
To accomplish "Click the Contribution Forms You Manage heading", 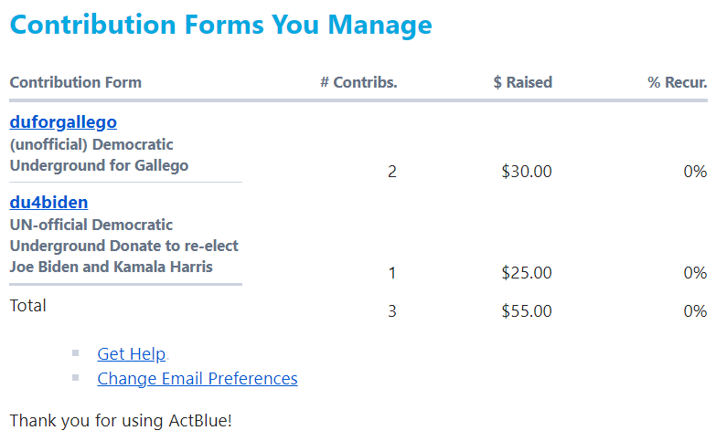I will (221, 25).
